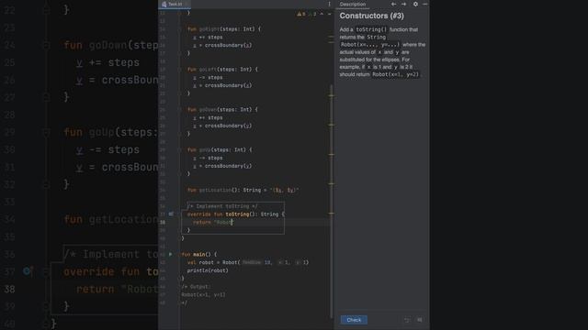Go to next task with right arrow
The image size is (588, 330).
pyautogui.click(x=403, y=4)
